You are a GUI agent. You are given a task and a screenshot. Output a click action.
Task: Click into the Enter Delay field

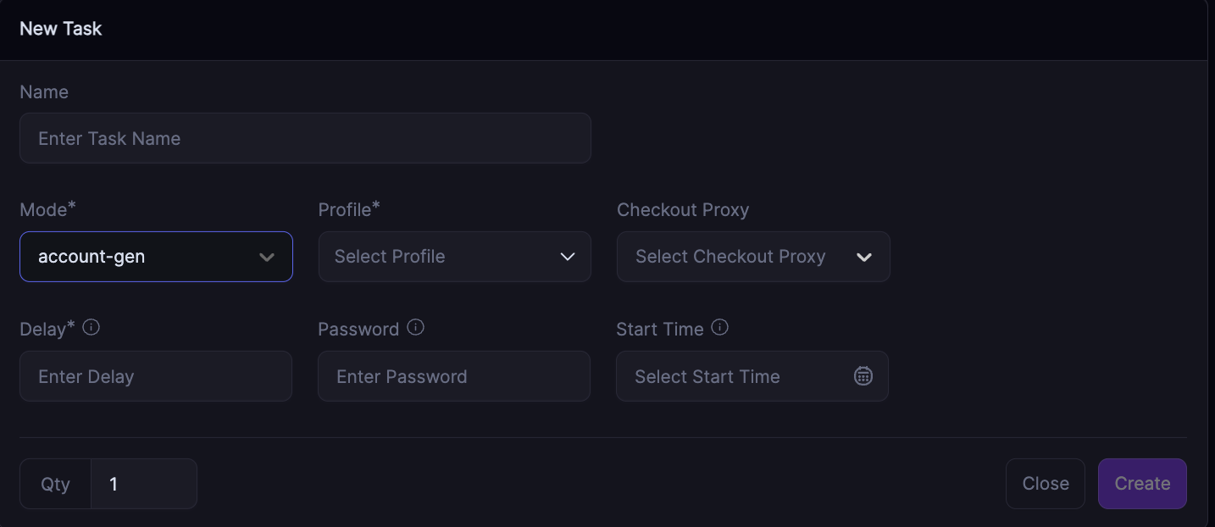tap(156, 376)
